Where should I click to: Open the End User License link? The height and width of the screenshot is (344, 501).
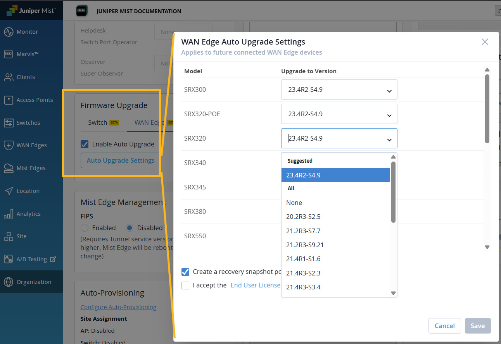256,285
